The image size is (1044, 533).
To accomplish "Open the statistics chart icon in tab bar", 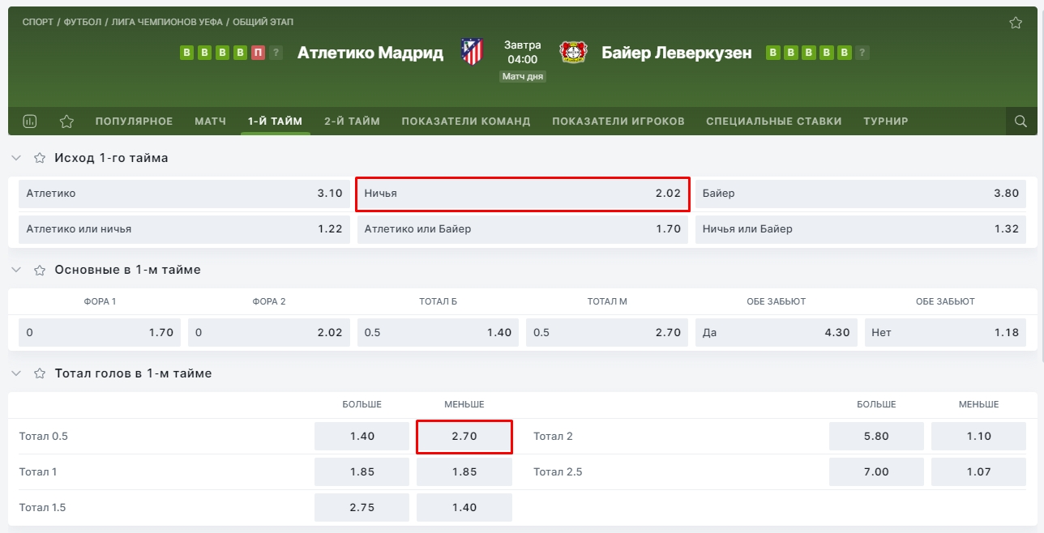I will pos(30,122).
